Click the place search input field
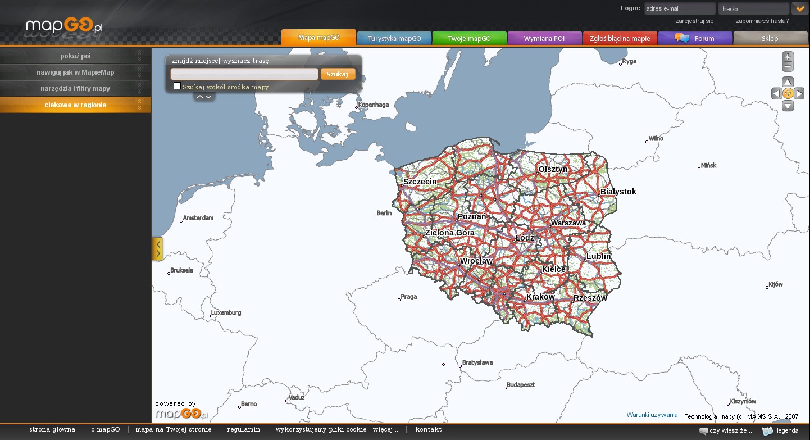 pos(244,74)
